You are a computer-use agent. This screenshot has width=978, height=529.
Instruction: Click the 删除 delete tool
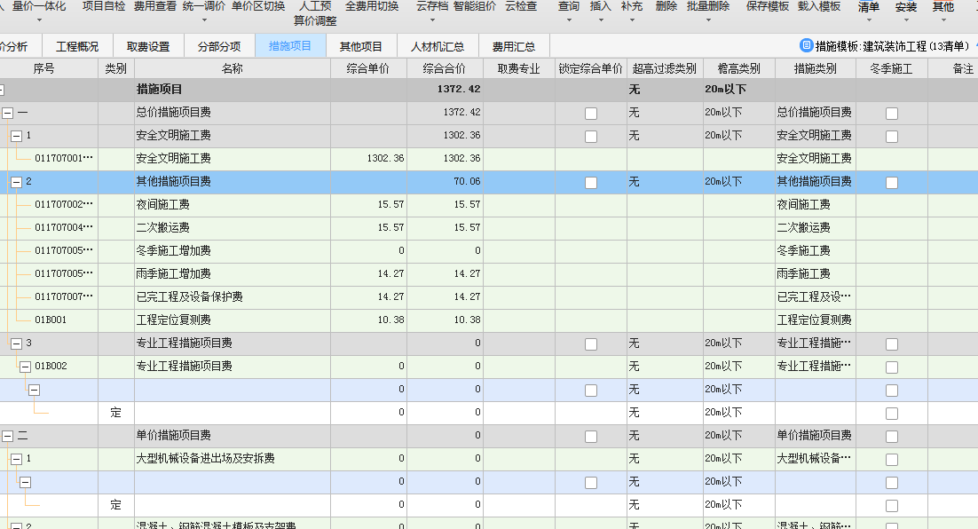666,7
